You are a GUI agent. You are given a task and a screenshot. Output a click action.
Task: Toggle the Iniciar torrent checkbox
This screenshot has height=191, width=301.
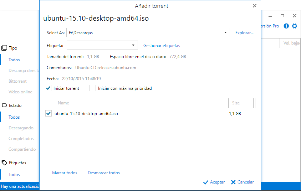48,88
